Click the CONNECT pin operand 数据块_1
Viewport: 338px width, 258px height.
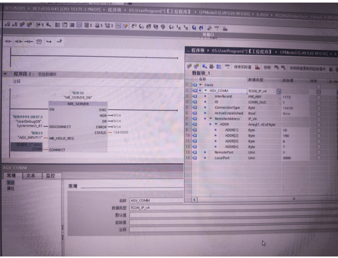tap(27, 147)
